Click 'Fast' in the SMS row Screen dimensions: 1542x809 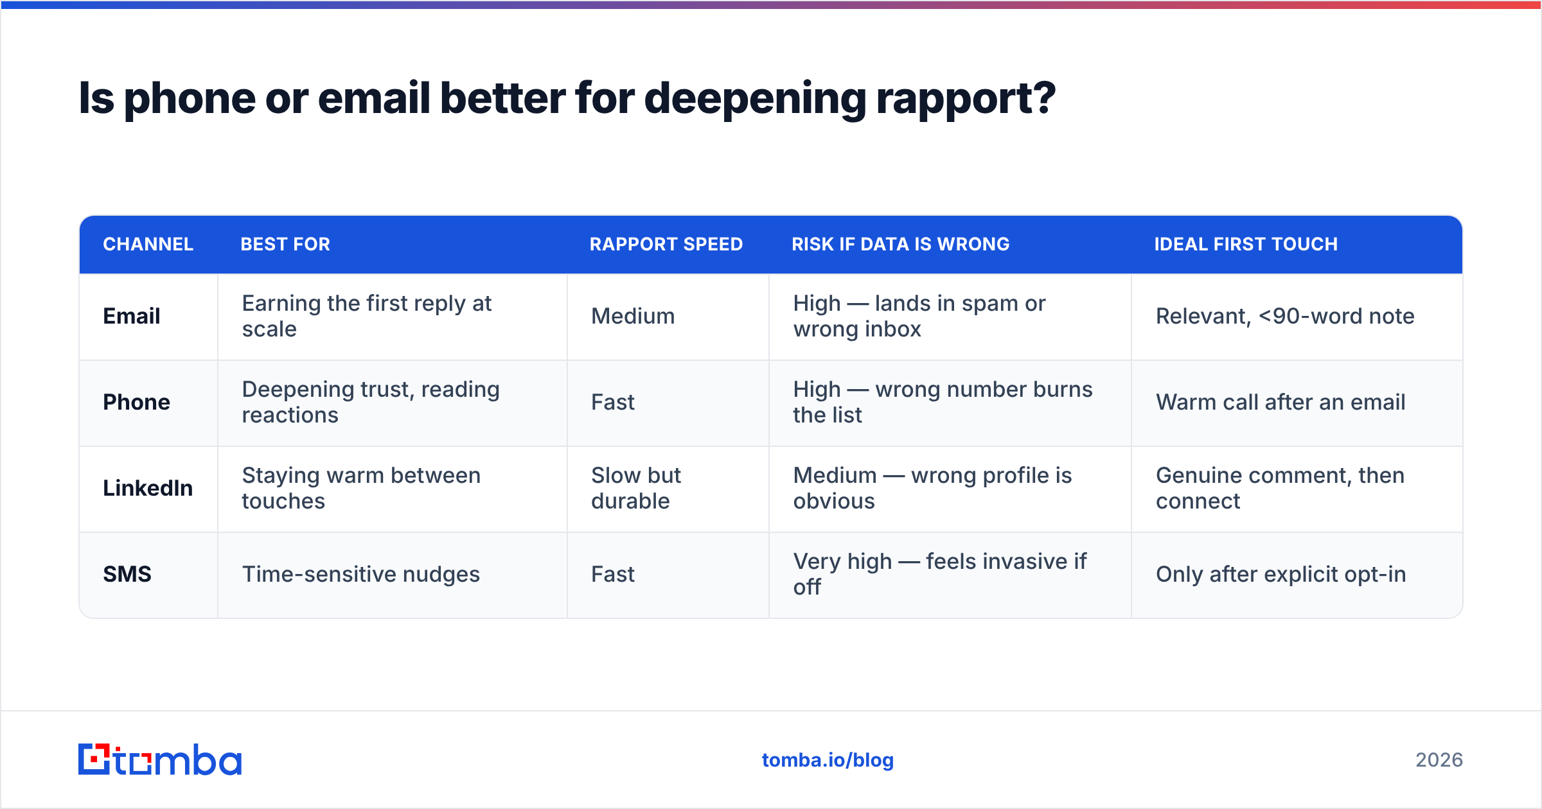pyautogui.click(x=668, y=575)
